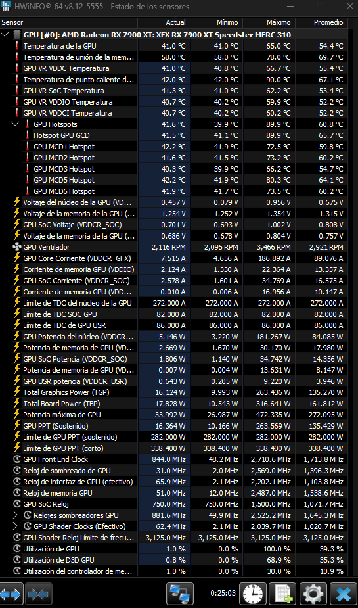Expand GPU Shader Clocks (Efectivo) row
358x608 pixels.
15,526
